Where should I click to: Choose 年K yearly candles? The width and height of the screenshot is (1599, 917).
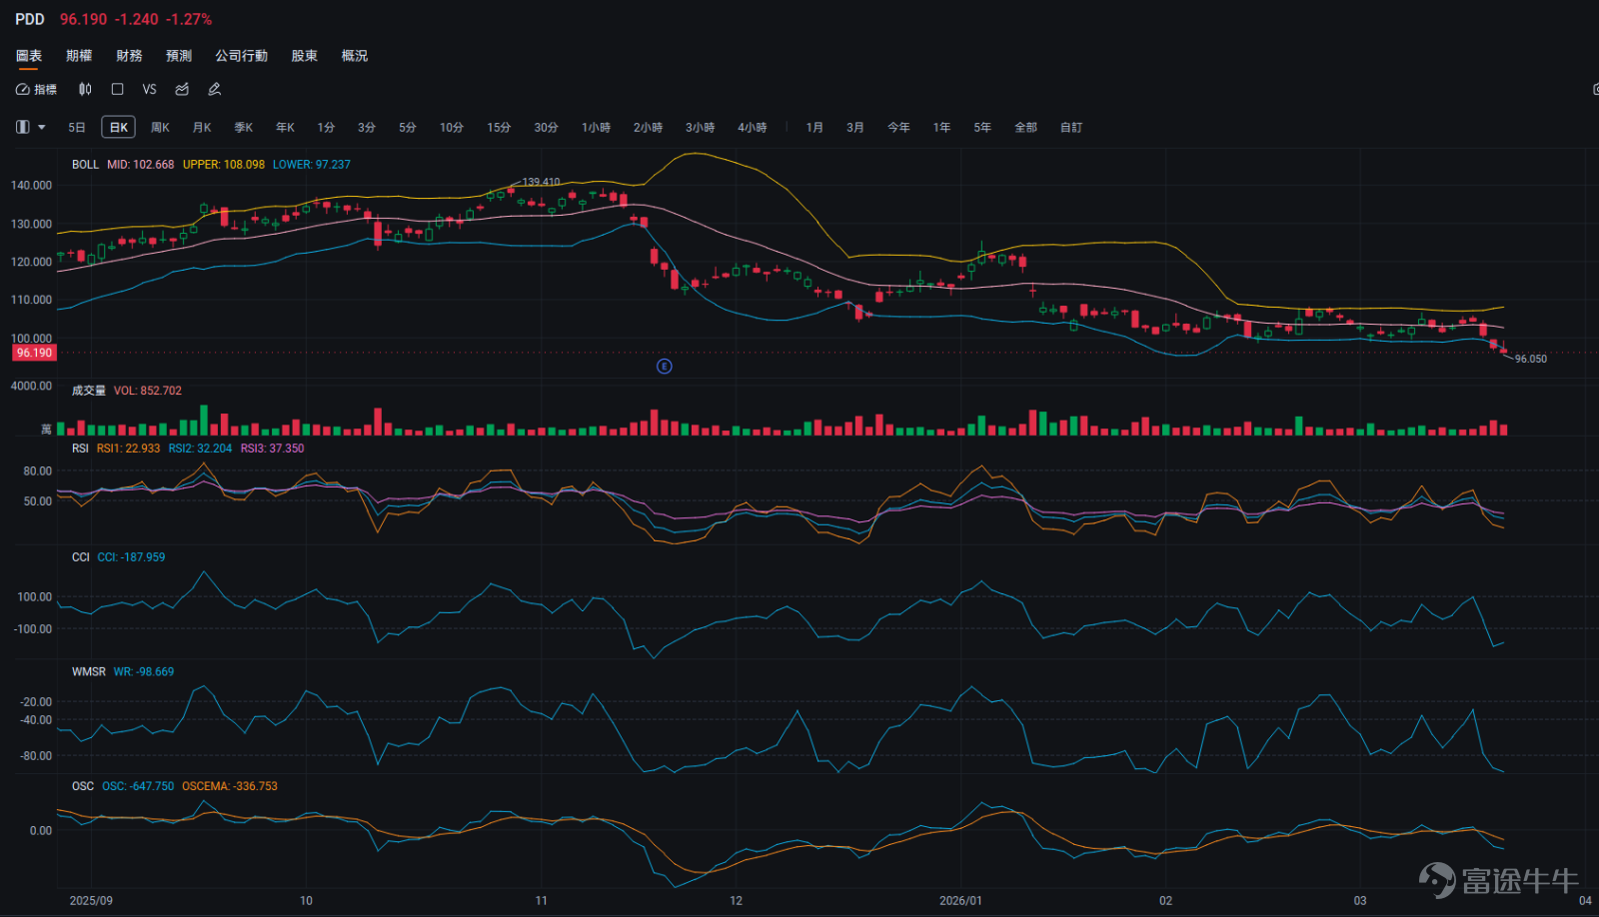tap(285, 128)
